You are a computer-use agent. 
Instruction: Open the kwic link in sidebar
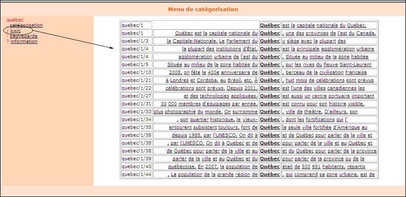pos(15,31)
